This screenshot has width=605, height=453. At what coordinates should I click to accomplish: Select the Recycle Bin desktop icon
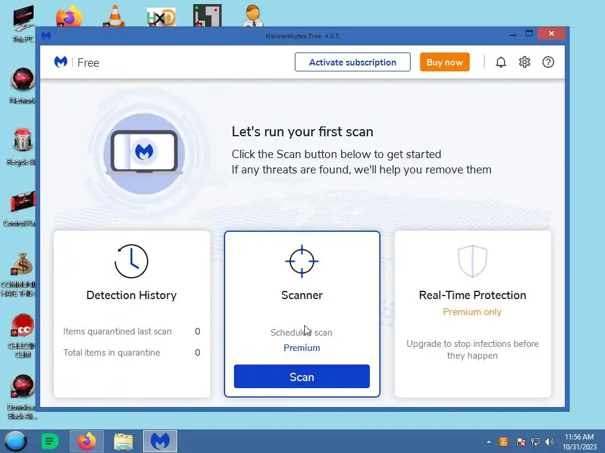tap(22, 147)
